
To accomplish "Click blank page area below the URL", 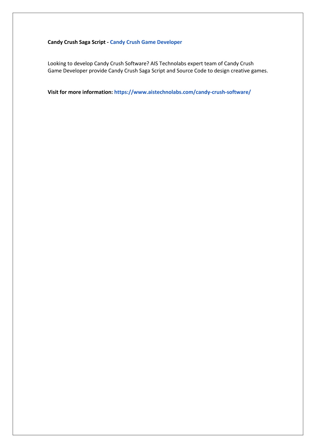I will point(158,248).
